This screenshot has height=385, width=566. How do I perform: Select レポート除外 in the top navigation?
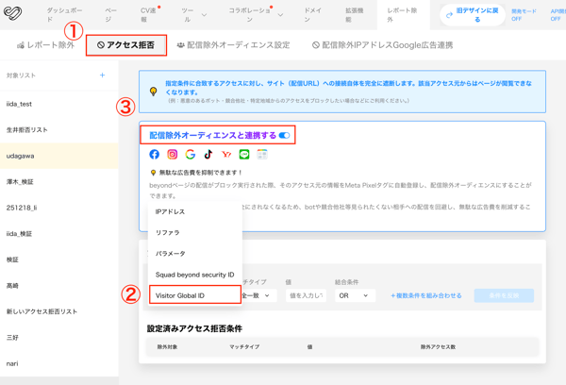pyautogui.click(x=402, y=15)
